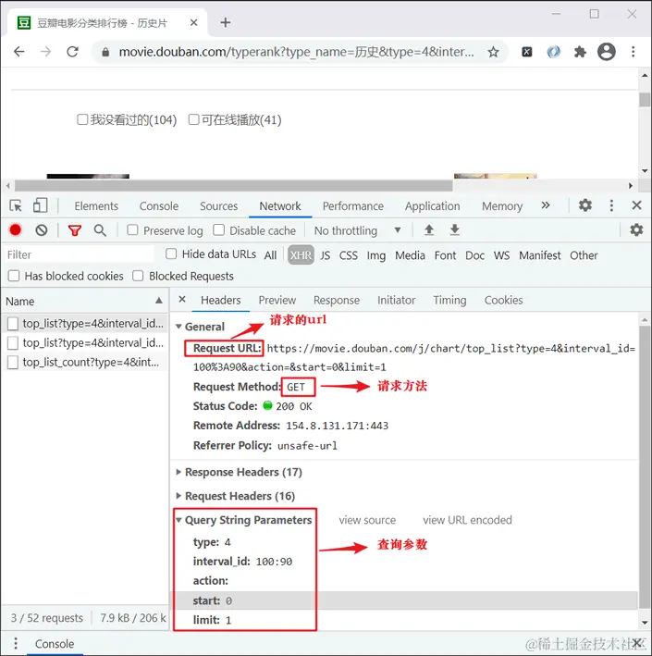Open the Application panel
652x656 pixels.
[433, 206]
